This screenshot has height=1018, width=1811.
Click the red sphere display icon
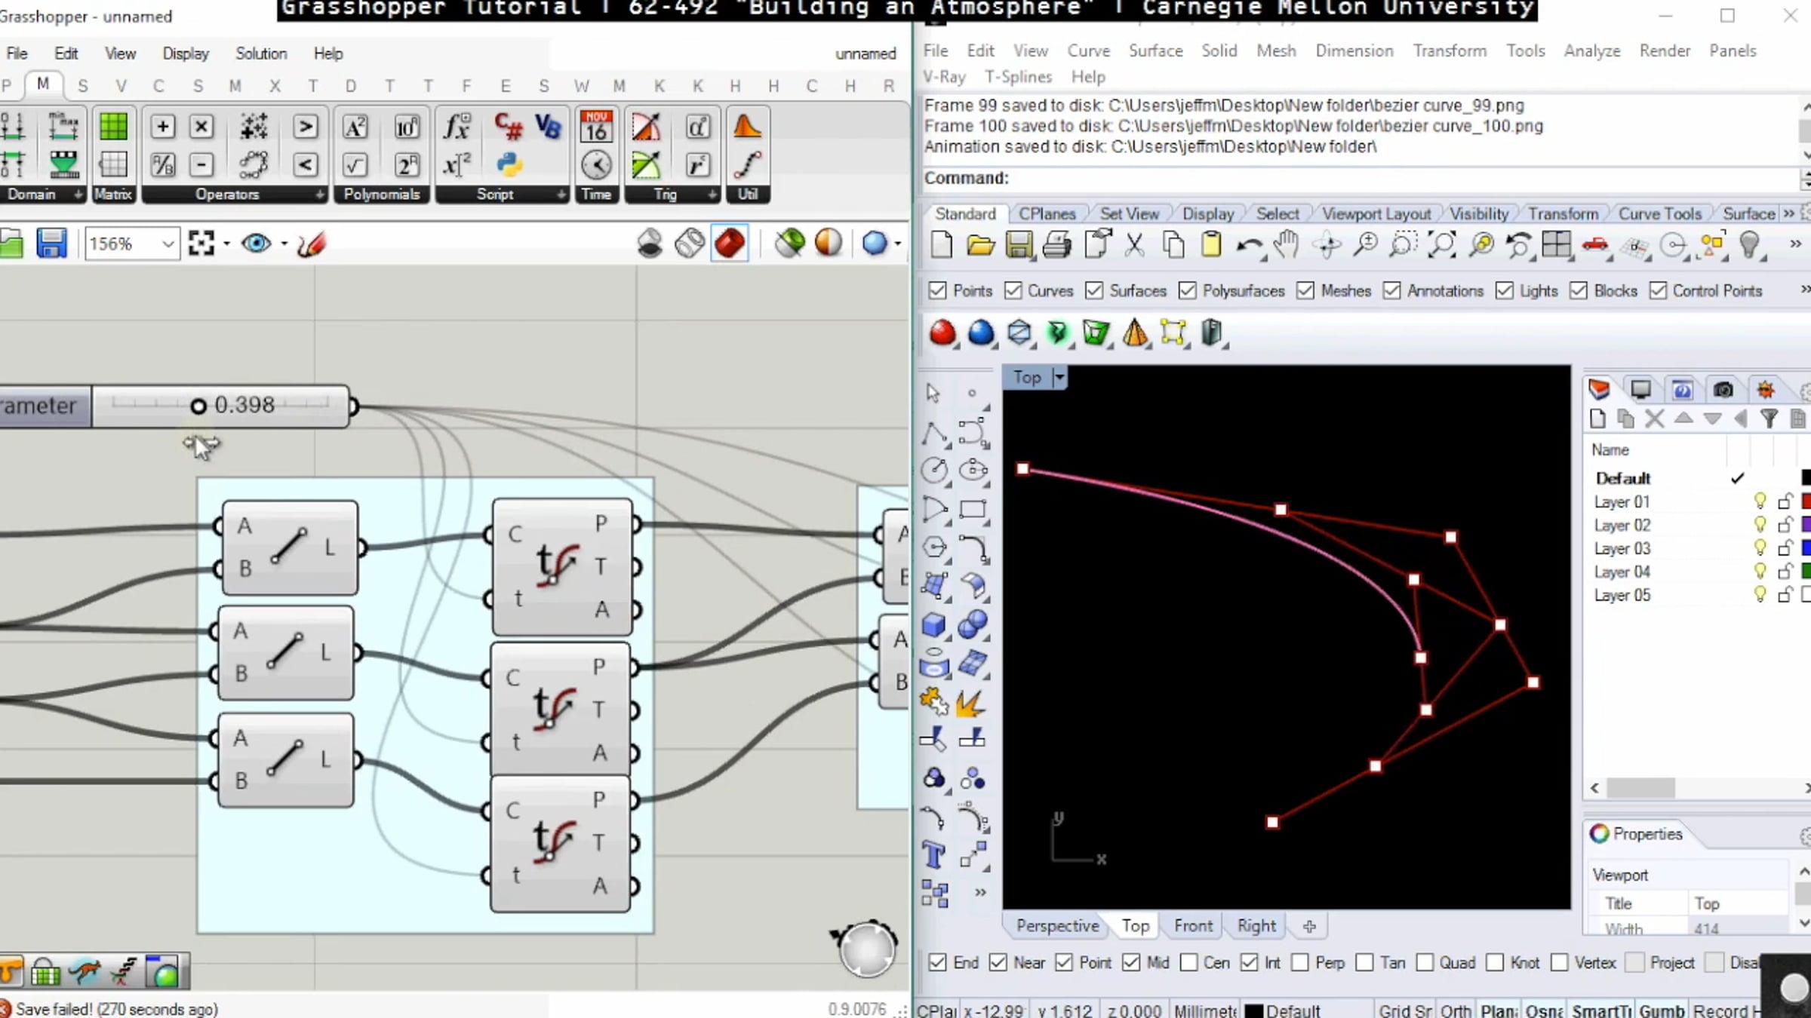click(942, 333)
